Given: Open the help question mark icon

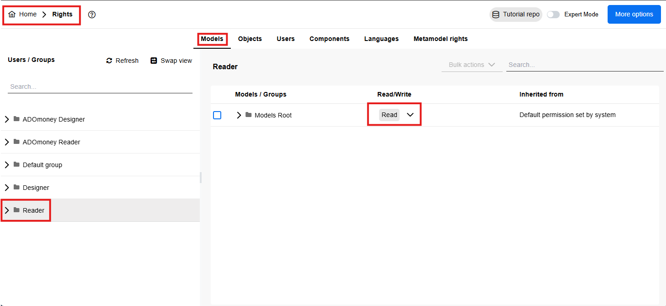Looking at the screenshot, I should point(92,15).
